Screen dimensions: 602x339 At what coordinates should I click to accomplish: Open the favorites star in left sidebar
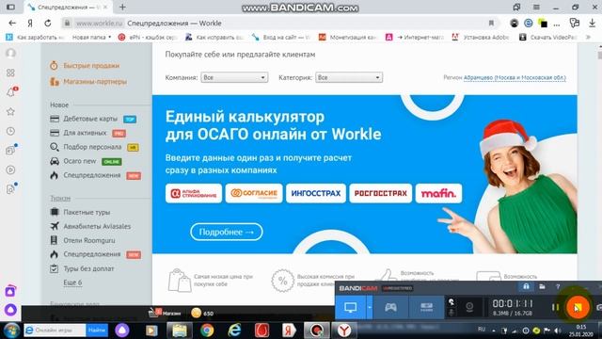point(10,112)
